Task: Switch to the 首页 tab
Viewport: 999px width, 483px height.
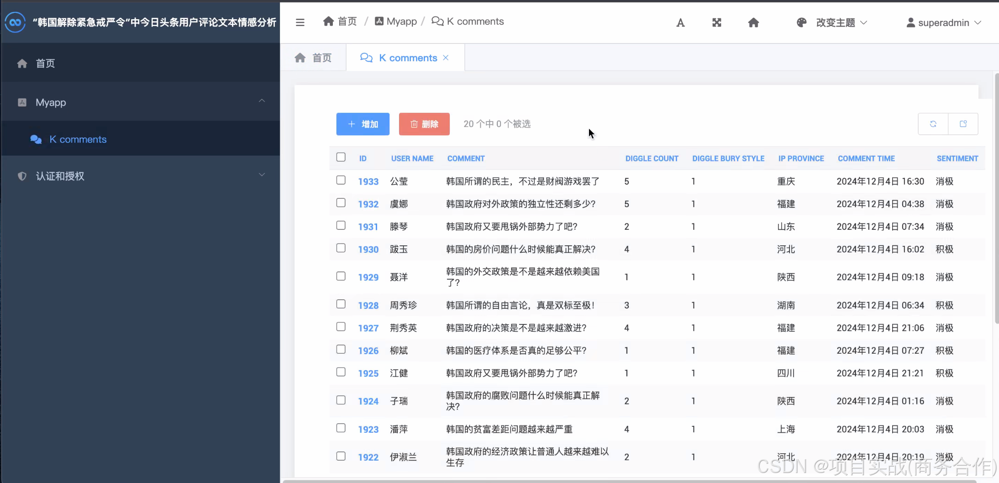Action: 314,58
